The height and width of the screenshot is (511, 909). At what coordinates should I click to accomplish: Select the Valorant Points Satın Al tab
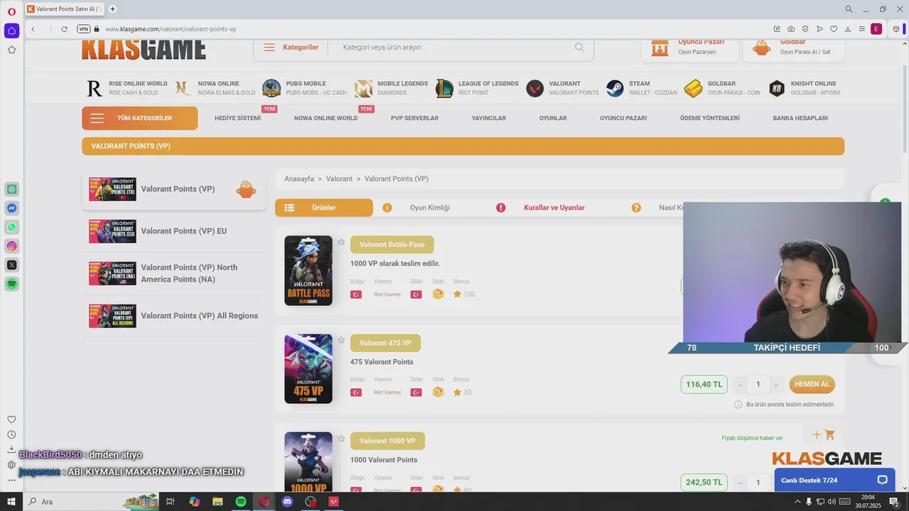point(65,9)
